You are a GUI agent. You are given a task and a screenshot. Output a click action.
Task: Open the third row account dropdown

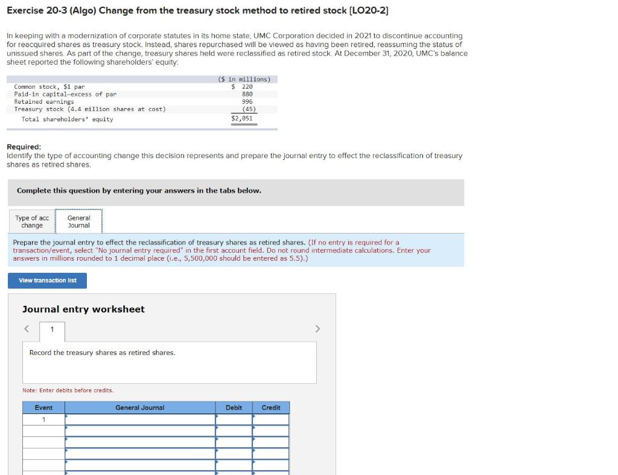pos(66,440)
